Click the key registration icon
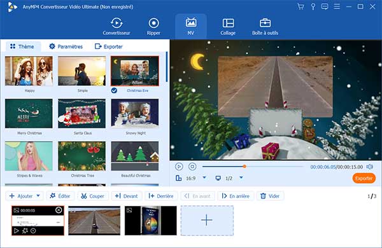 point(313,6)
